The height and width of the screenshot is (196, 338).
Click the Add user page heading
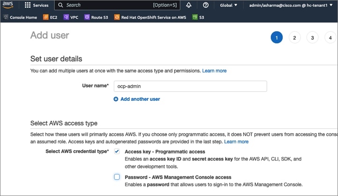coord(50,35)
